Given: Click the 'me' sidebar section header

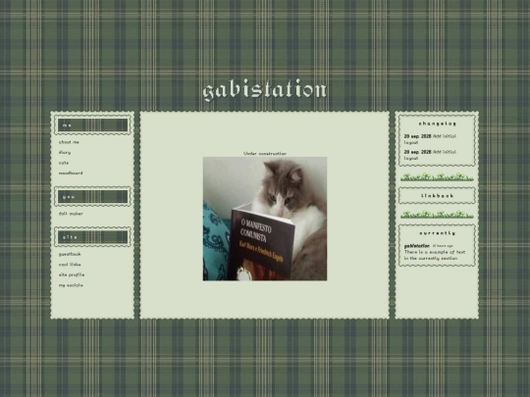Looking at the screenshot, I should (x=92, y=125).
